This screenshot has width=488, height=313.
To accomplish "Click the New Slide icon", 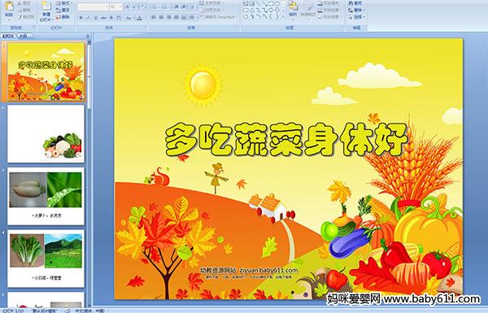I will point(46,11).
